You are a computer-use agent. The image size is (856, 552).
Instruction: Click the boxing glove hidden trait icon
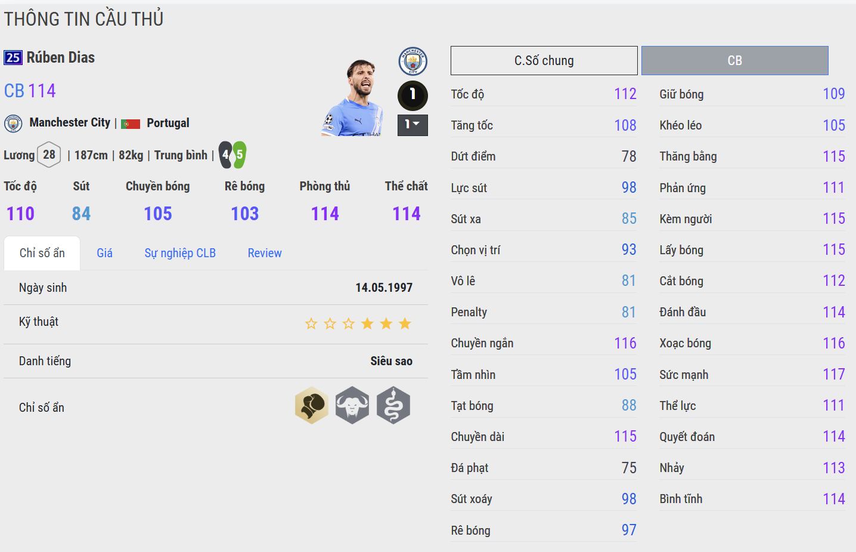coord(312,406)
